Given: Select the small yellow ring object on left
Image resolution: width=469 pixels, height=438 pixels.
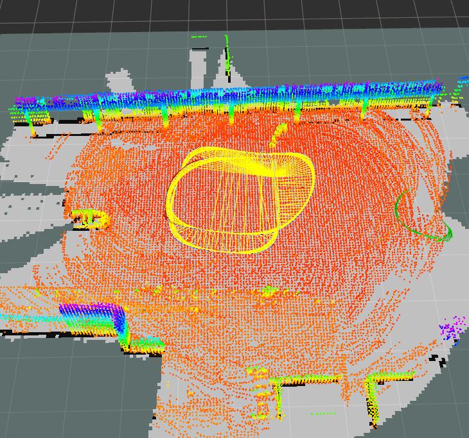Looking at the screenshot, I should tap(90, 219).
